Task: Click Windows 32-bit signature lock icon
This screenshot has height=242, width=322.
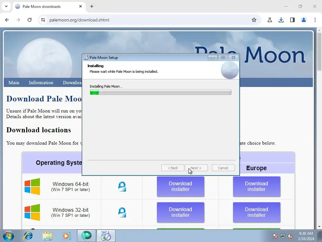Action: pos(122,212)
